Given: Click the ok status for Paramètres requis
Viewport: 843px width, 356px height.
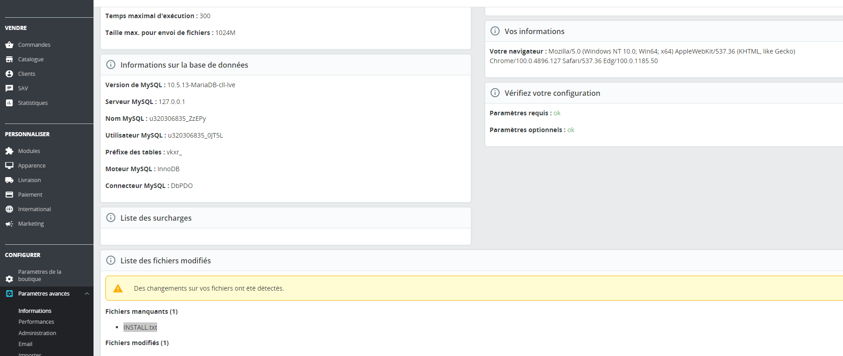Looking at the screenshot, I should 557,113.
